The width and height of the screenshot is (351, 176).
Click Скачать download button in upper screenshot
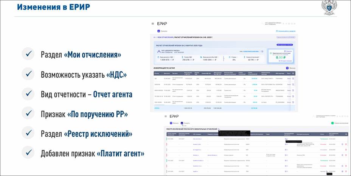point(163,31)
